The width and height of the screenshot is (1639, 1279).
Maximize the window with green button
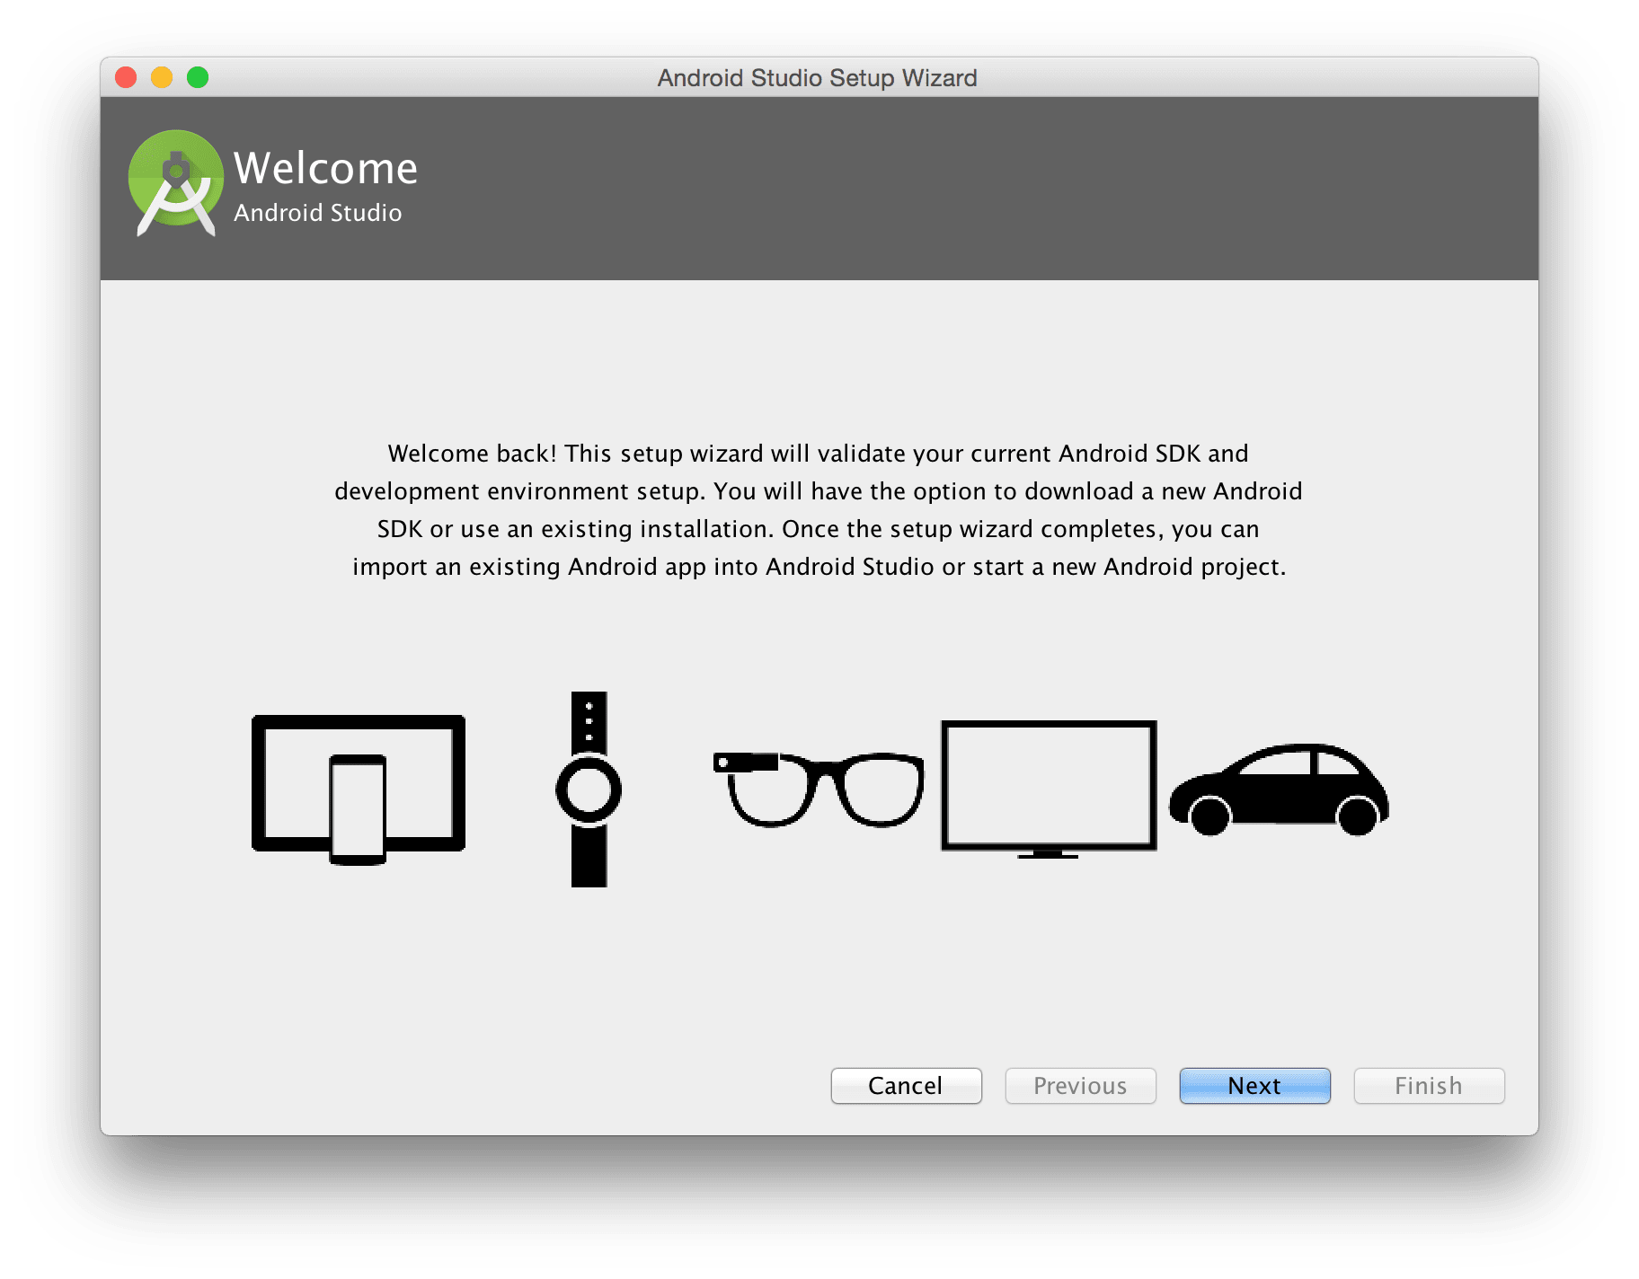pos(198,77)
